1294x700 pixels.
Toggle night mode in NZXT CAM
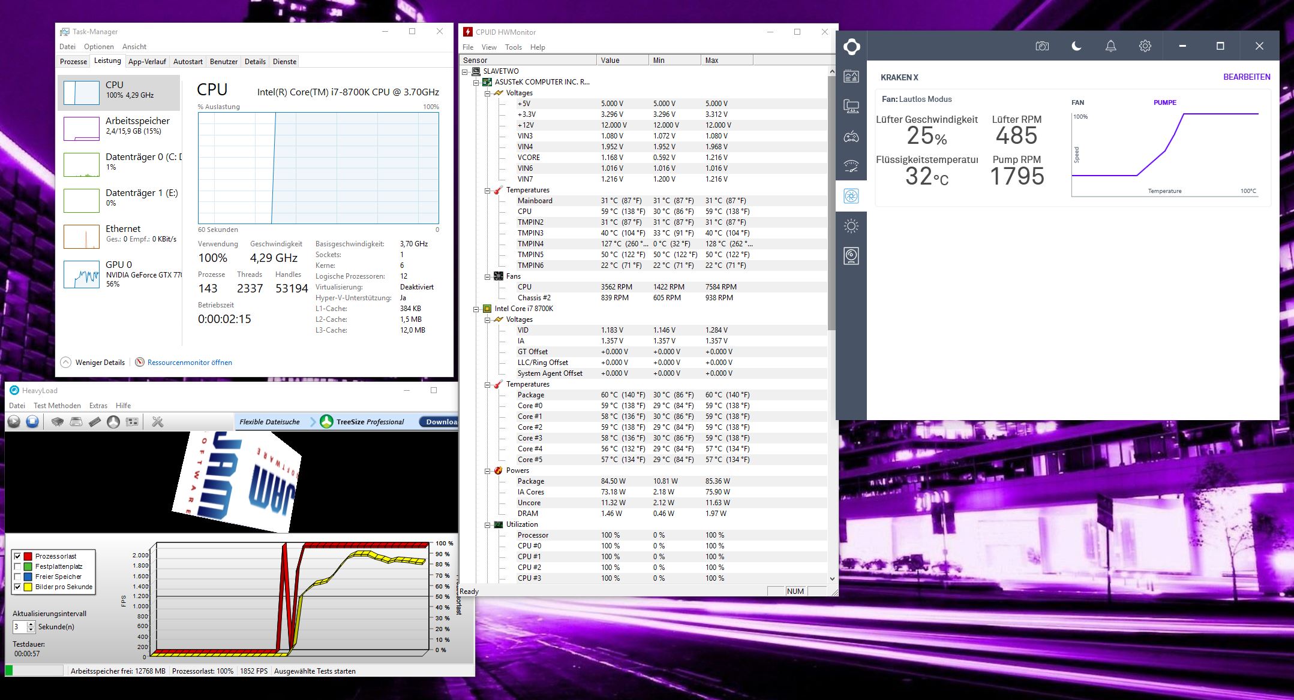point(1077,46)
